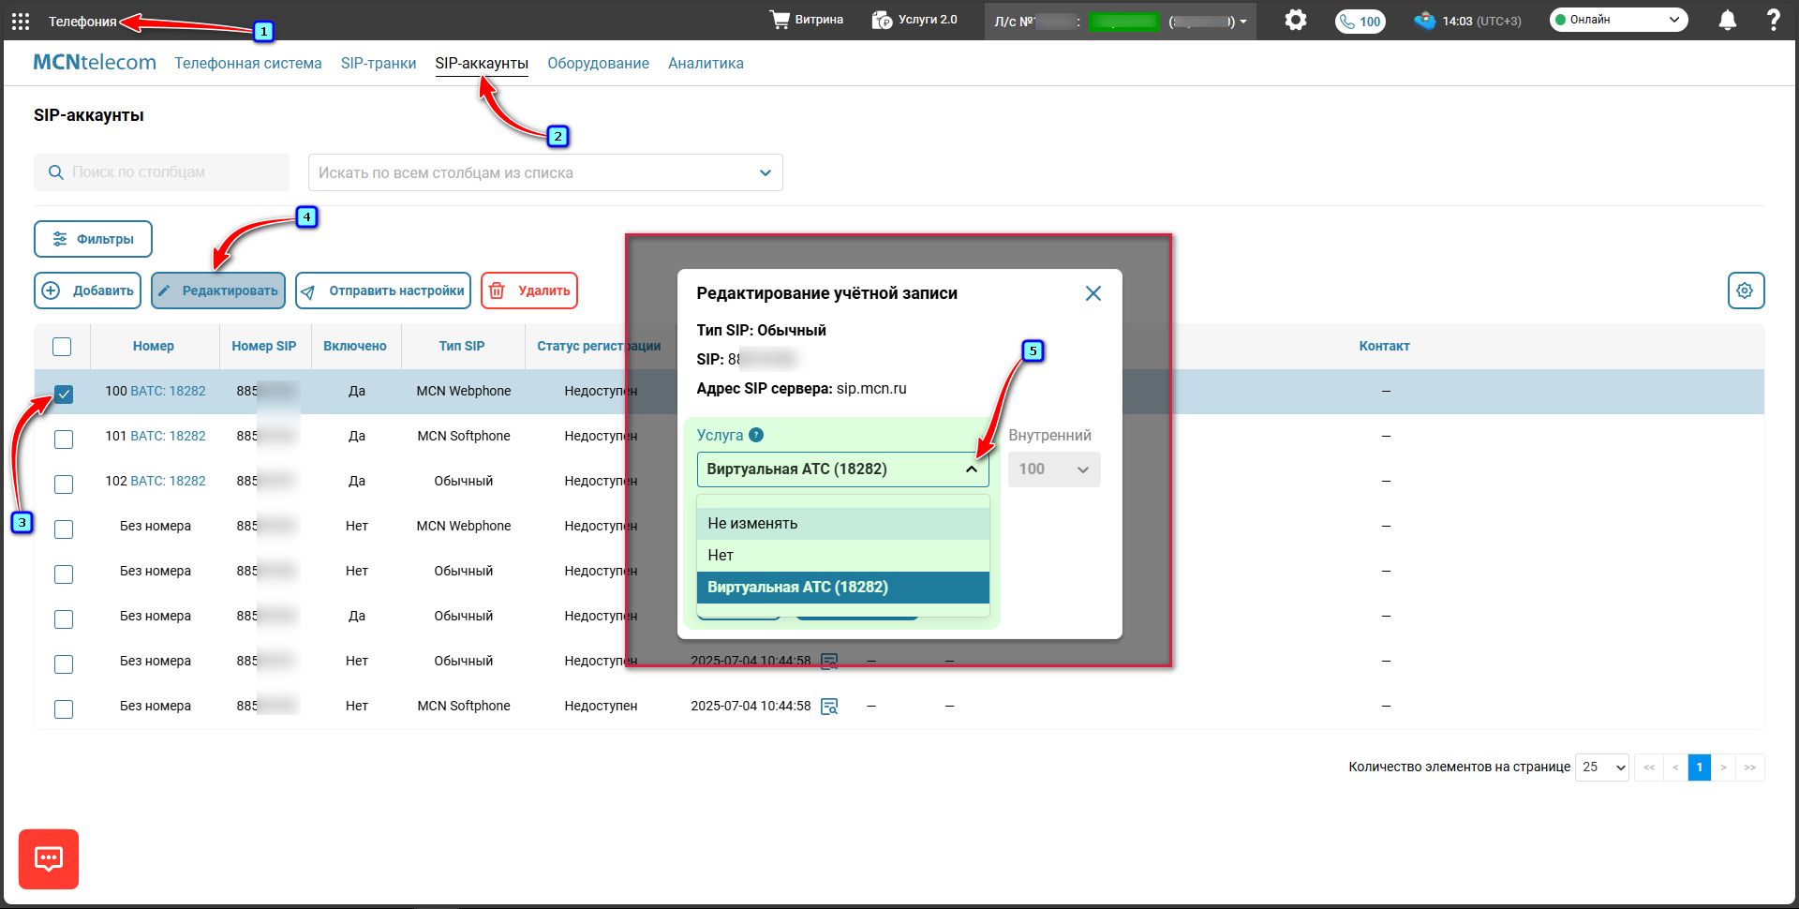Click the last page double arrow

[x=1750, y=767]
